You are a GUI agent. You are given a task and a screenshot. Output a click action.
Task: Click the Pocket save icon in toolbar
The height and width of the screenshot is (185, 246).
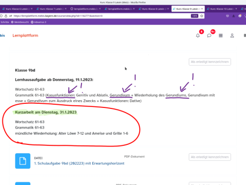pyautogui.click(x=228, y=16)
